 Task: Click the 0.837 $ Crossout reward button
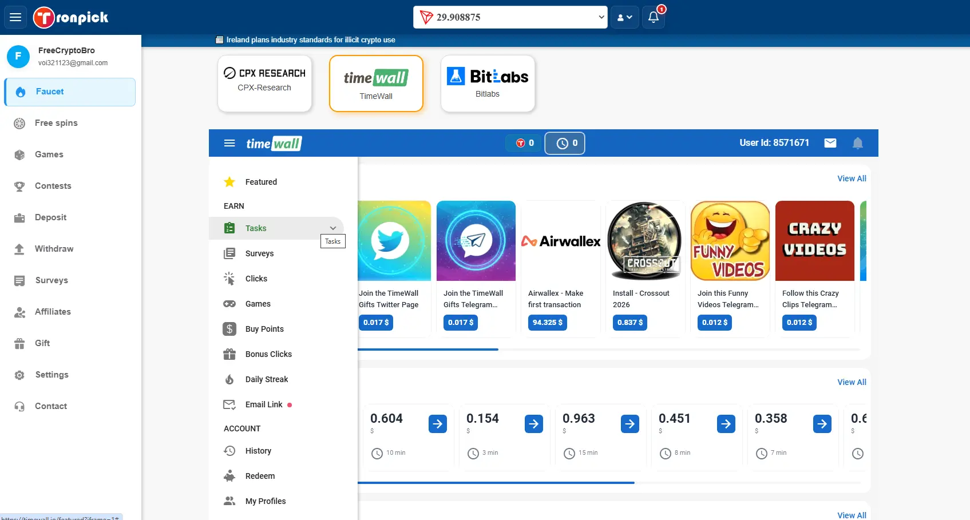[630, 323]
